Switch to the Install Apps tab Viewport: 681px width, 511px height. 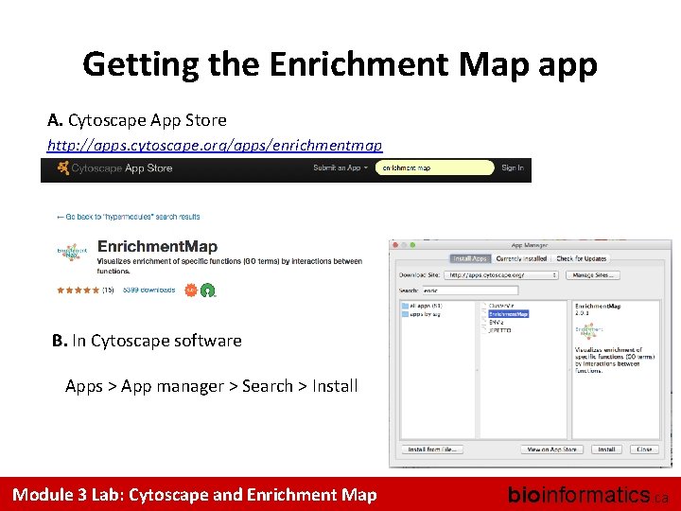(x=470, y=258)
